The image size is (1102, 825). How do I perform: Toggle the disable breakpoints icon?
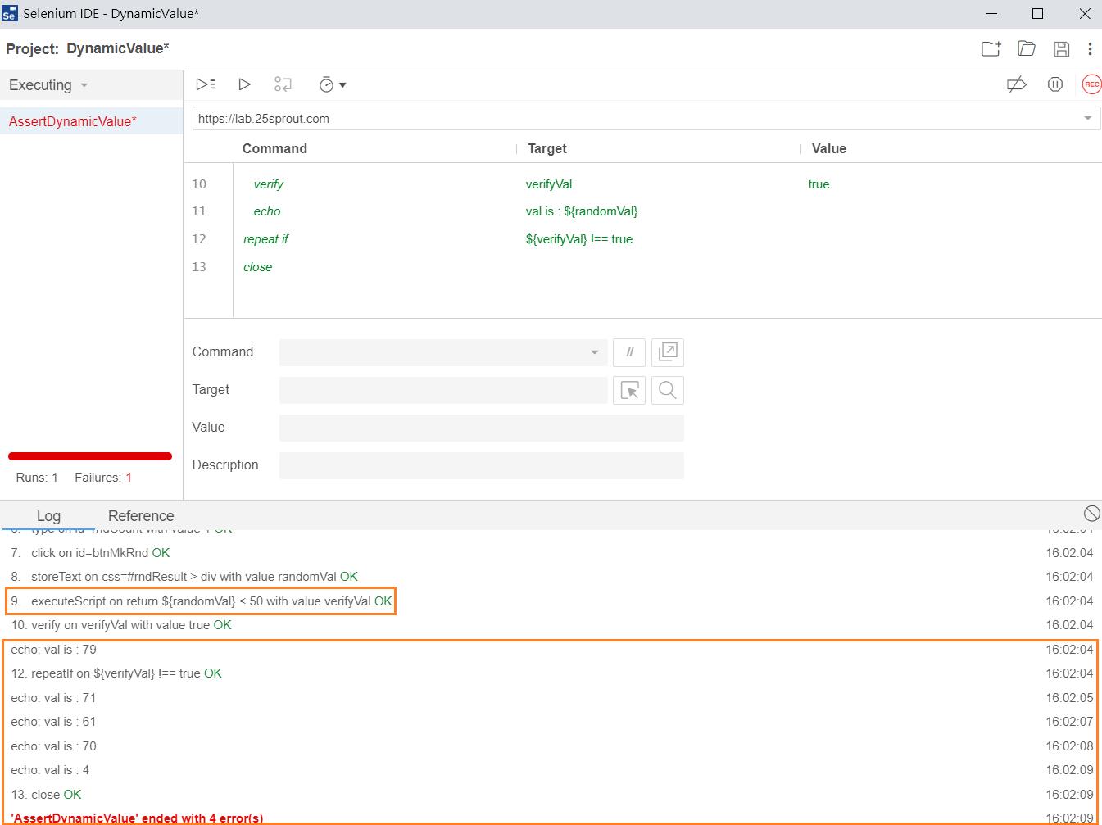coord(1017,84)
